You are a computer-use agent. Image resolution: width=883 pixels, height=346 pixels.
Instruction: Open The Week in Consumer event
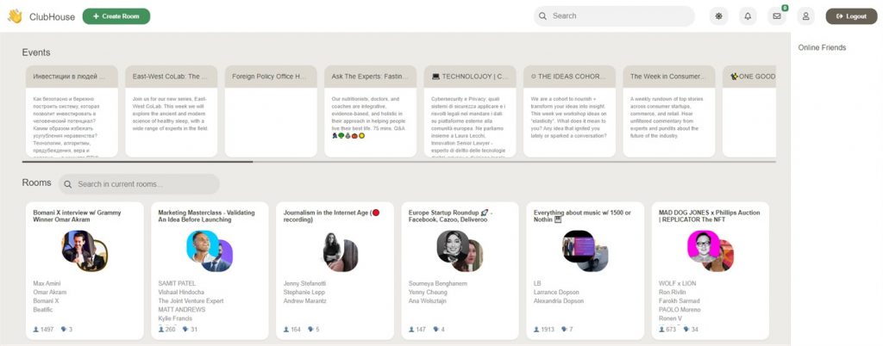tap(669, 111)
